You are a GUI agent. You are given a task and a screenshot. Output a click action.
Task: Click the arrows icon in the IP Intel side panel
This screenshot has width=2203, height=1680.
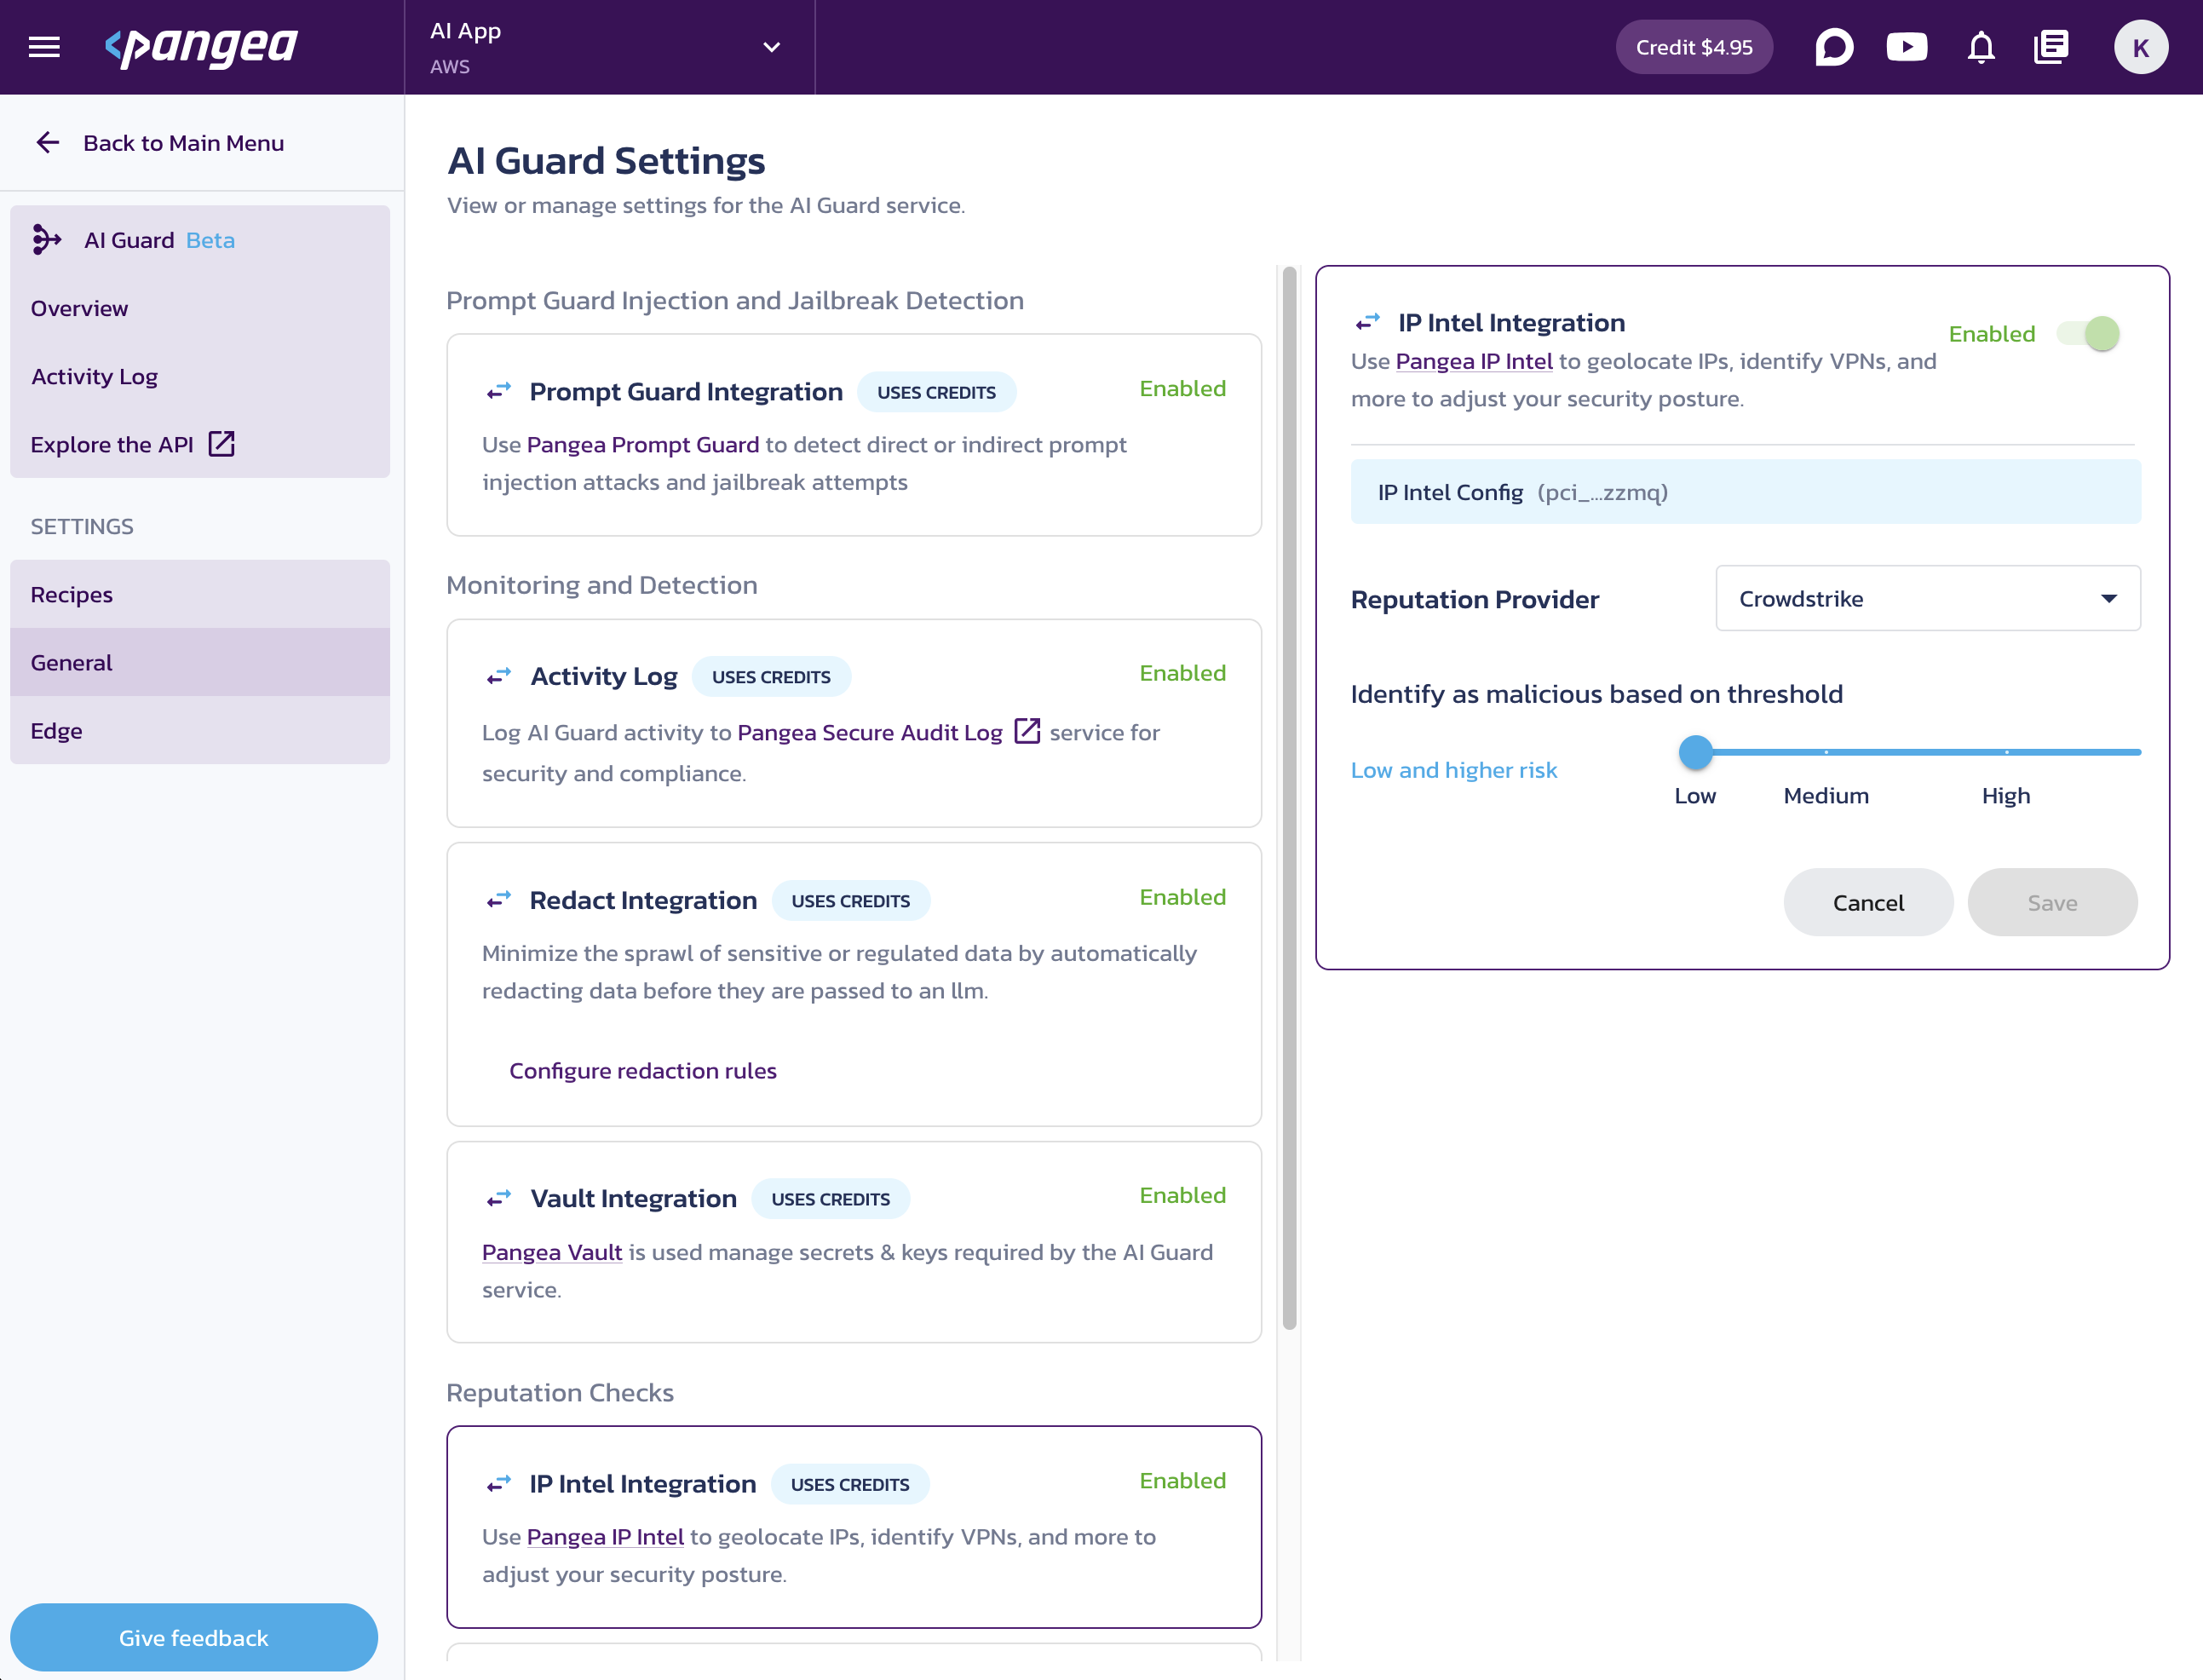[x=1367, y=322]
